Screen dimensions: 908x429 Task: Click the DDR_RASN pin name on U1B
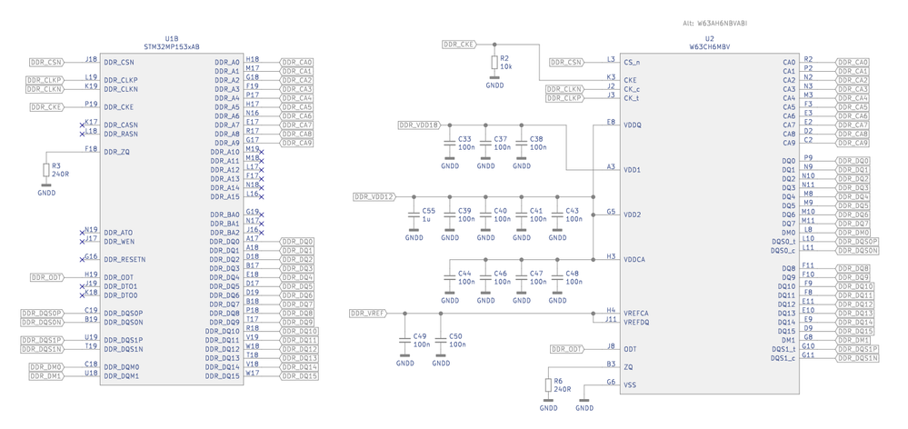point(121,135)
